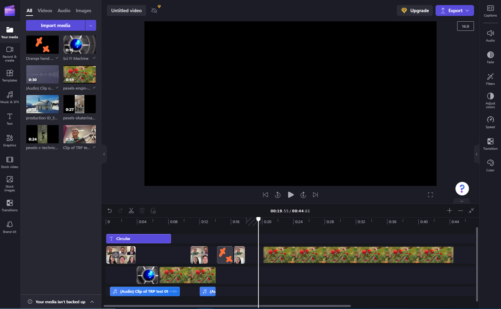The width and height of the screenshot is (501, 309).
Task: Split clip with scissors tool
Action: click(x=131, y=211)
